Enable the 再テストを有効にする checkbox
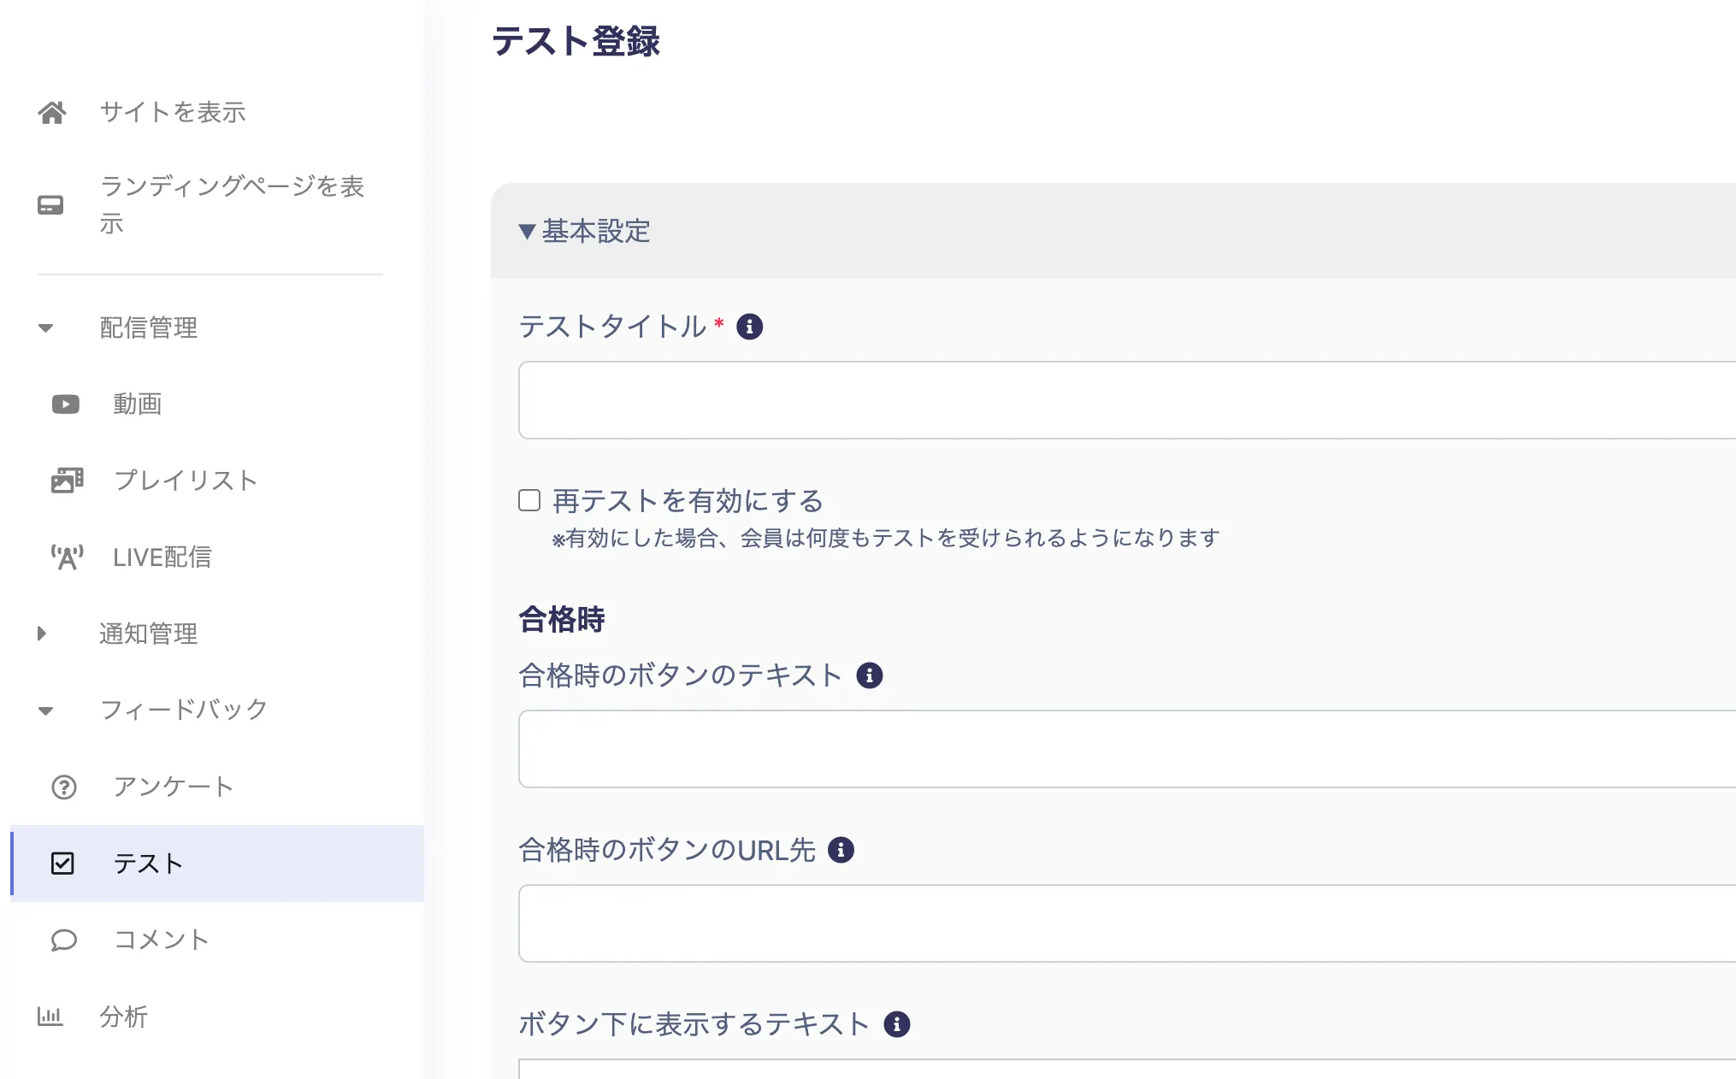1736x1079 pixels. pos(529,500)
